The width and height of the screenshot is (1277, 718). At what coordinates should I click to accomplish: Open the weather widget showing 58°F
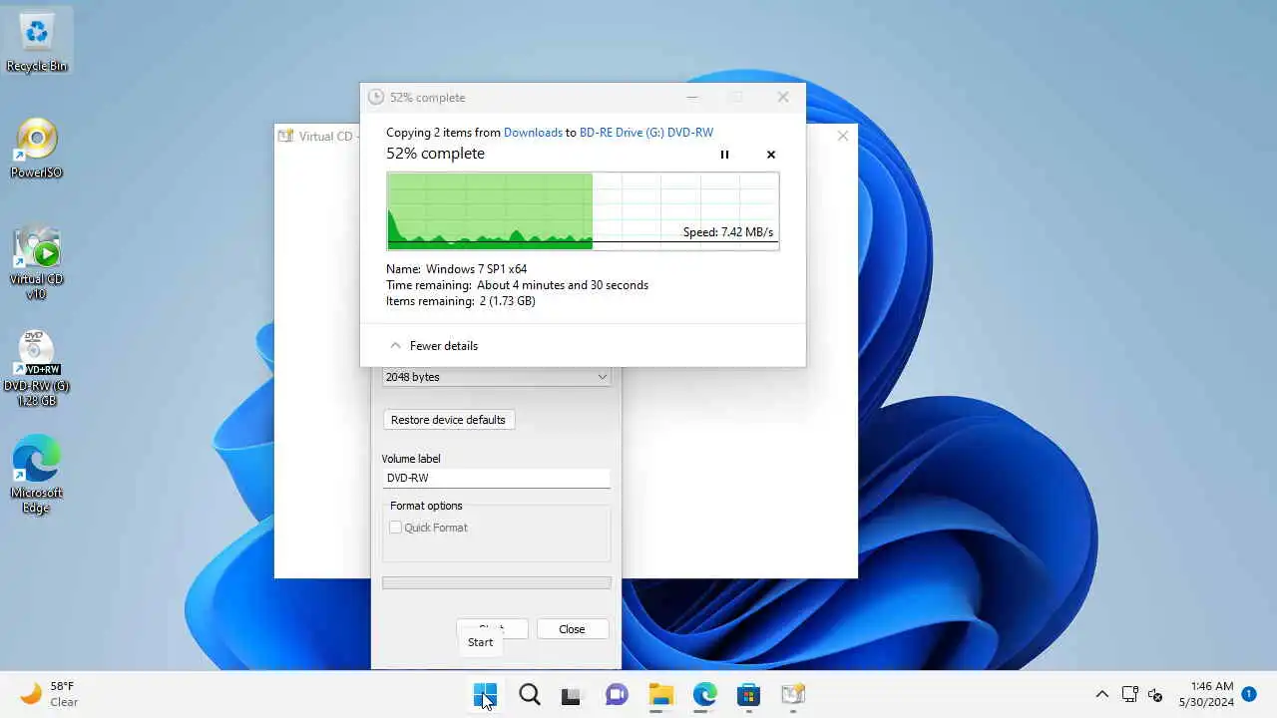[x=50, y=694]
